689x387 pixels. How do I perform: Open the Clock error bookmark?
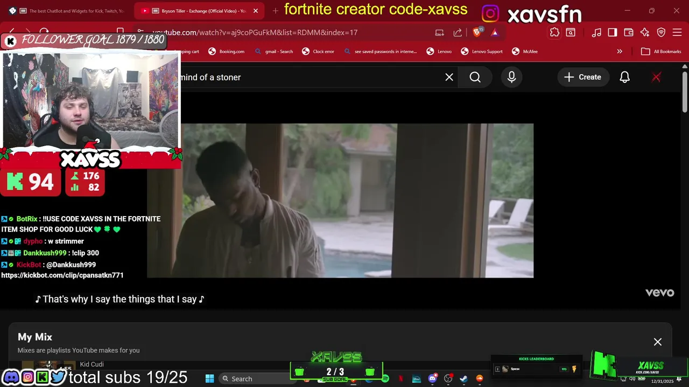point(318,52)
